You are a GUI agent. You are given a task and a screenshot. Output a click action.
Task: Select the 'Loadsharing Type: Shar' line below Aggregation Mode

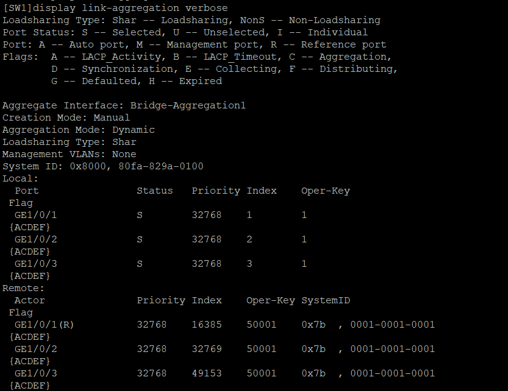[x=70, y=142]
